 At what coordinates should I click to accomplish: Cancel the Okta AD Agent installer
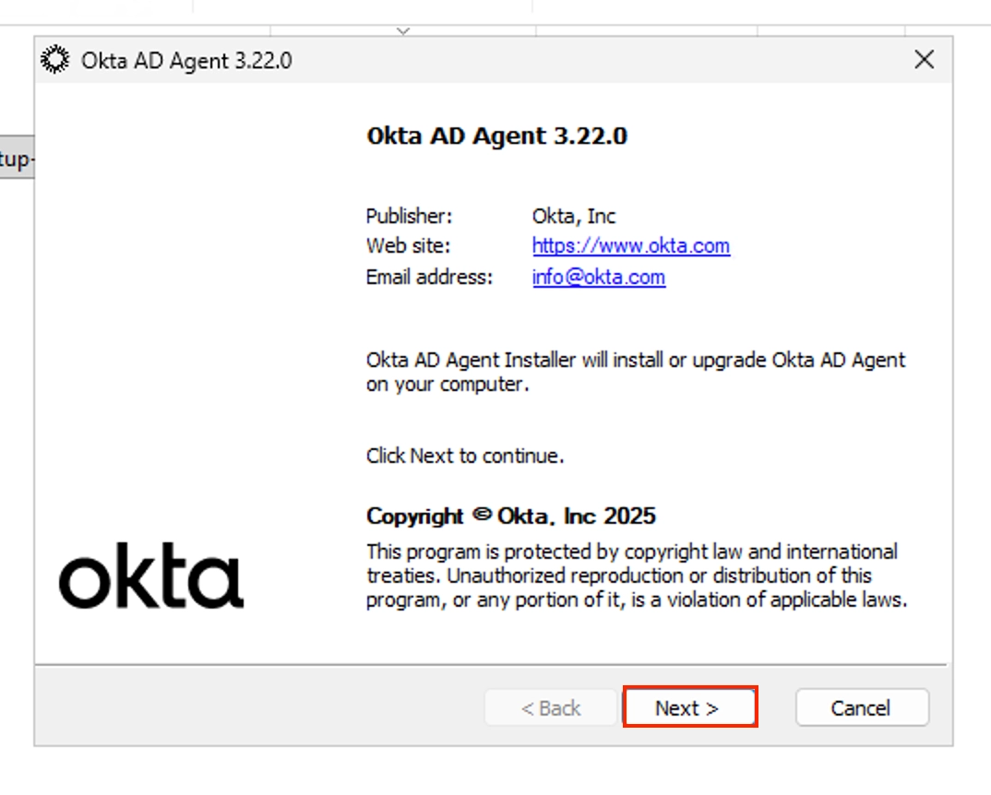862,707
